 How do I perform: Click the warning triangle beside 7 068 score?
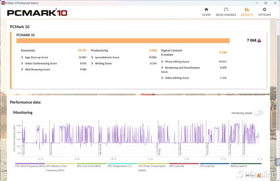coord(259,41)
